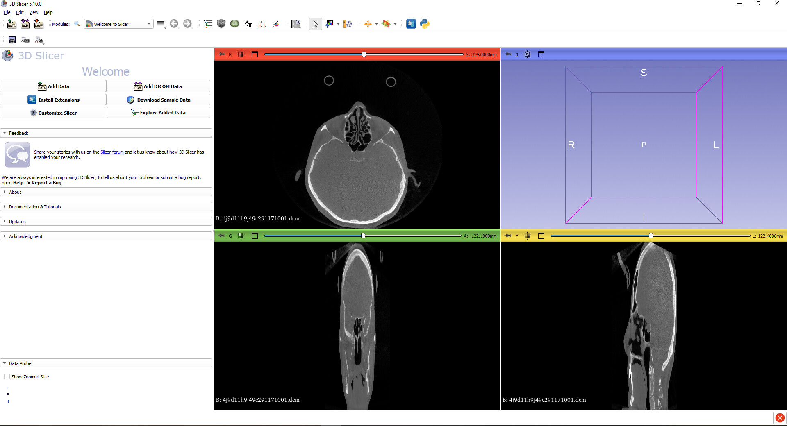Click the Save scene toolbar icon
Screen dimensions: 787x426
pyautogui.click(x=39, y=24)
